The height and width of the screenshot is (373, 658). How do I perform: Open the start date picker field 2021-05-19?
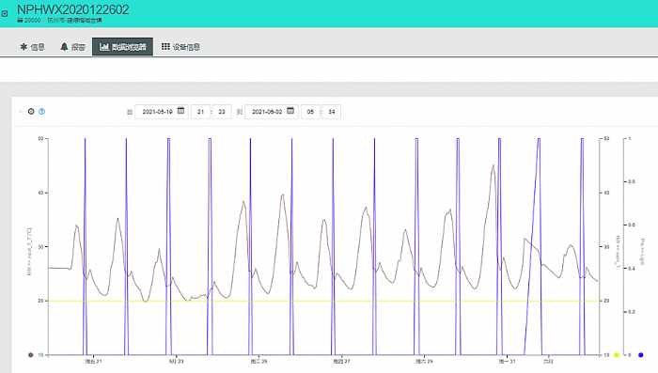162,112
